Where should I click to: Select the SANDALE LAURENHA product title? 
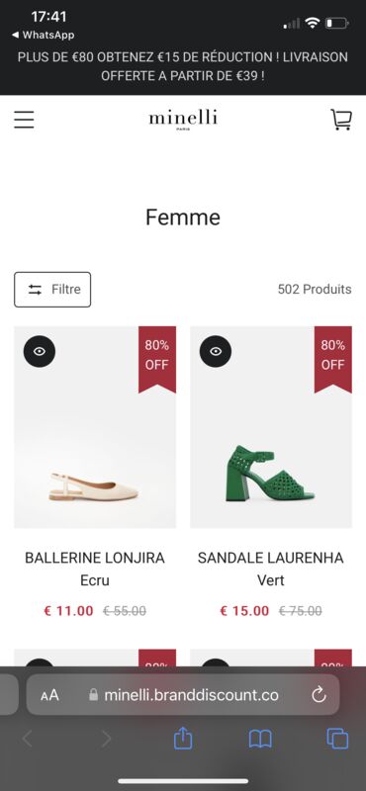click(271, 558)
